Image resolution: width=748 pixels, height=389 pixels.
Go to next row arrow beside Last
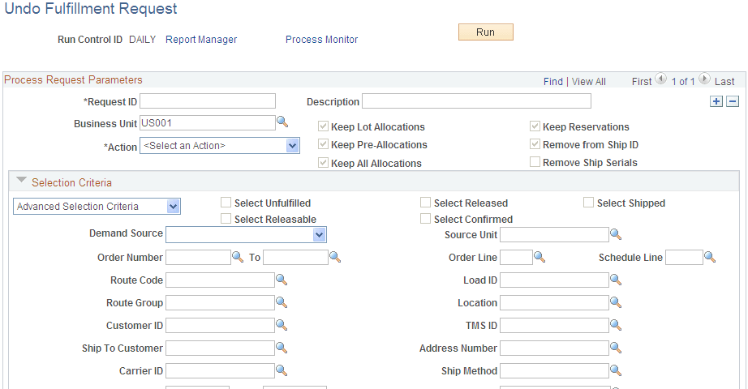(704, 79)
